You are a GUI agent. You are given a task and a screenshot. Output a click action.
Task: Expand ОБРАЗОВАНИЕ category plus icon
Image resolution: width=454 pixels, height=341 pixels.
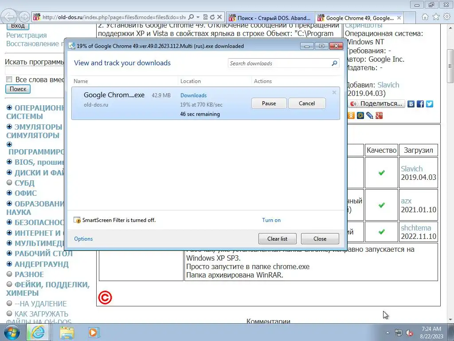(x=9, y=203)
